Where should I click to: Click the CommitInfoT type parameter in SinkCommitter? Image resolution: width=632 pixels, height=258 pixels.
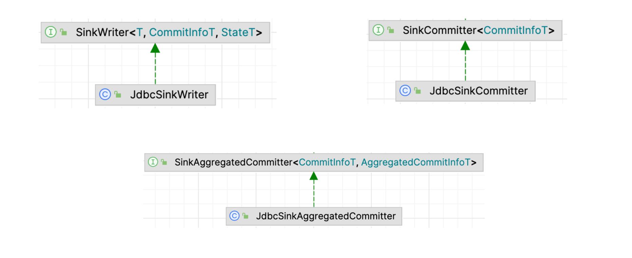(x=516, y=30)
